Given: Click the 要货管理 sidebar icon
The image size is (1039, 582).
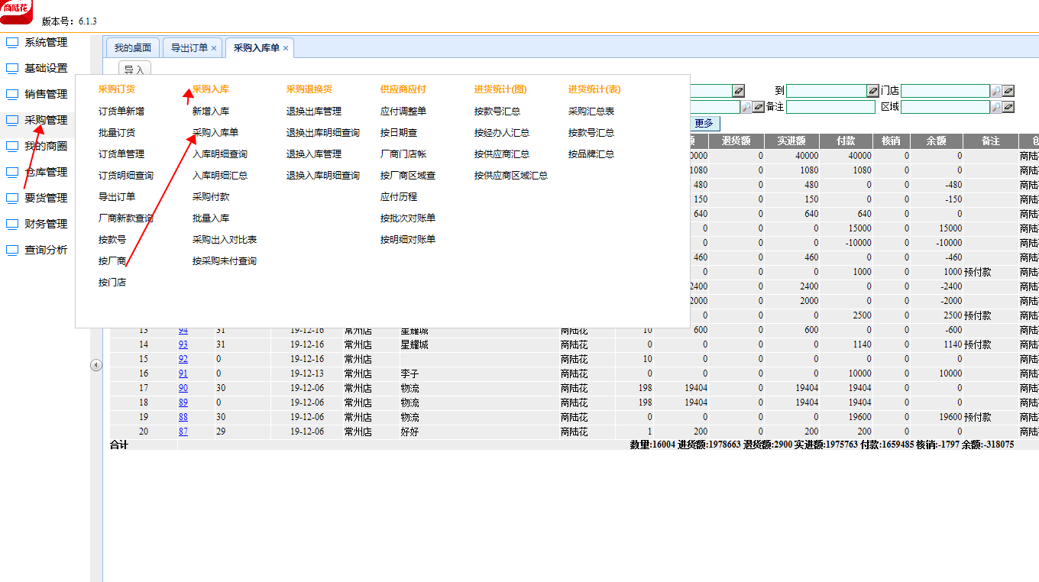Looking at the screenshot, I should (x=12, y=199).
